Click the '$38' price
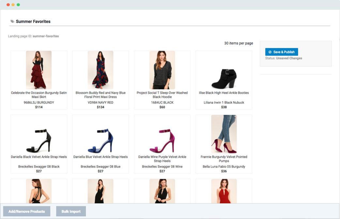Screen dimensions: 340x219 tap(224, 107)
